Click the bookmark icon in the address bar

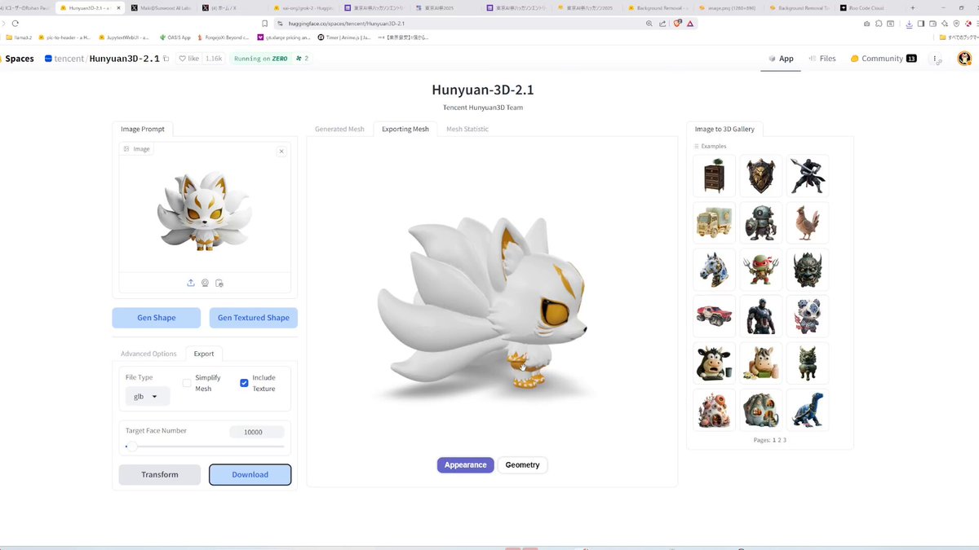(x=264, y=24)
